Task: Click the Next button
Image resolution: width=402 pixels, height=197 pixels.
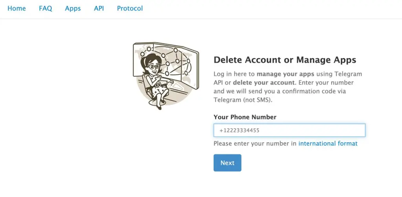Action: coord(227,163)
